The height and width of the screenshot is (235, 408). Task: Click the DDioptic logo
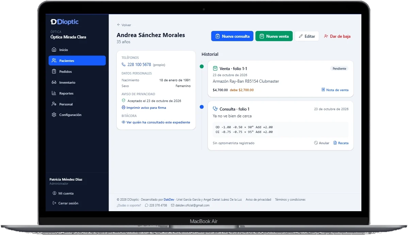point(65,22)
